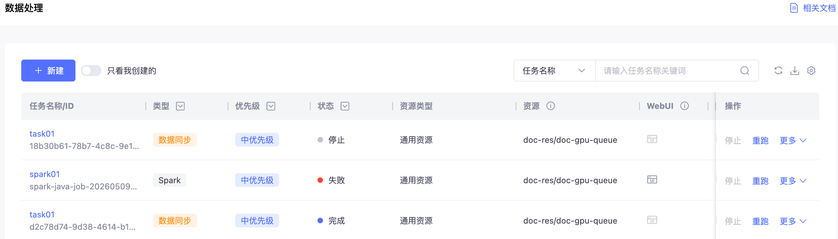Click the task name keyword search field
The height and width of the screenshot is (239, 838).
[x=669, y=71]
